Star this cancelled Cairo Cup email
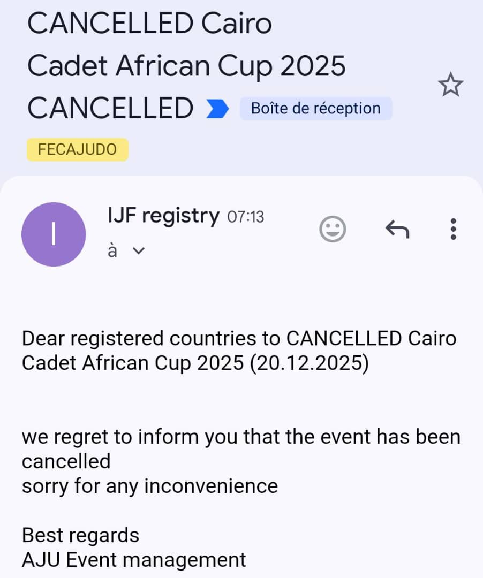Screen dimensions: 483x578 point(450,86)
